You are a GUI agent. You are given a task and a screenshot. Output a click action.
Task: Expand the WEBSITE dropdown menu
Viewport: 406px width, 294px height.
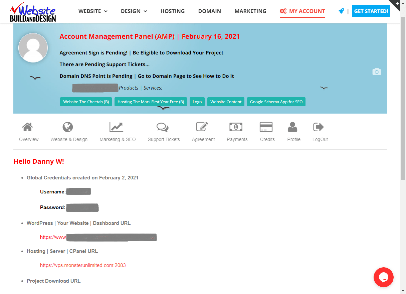[93, 11]
